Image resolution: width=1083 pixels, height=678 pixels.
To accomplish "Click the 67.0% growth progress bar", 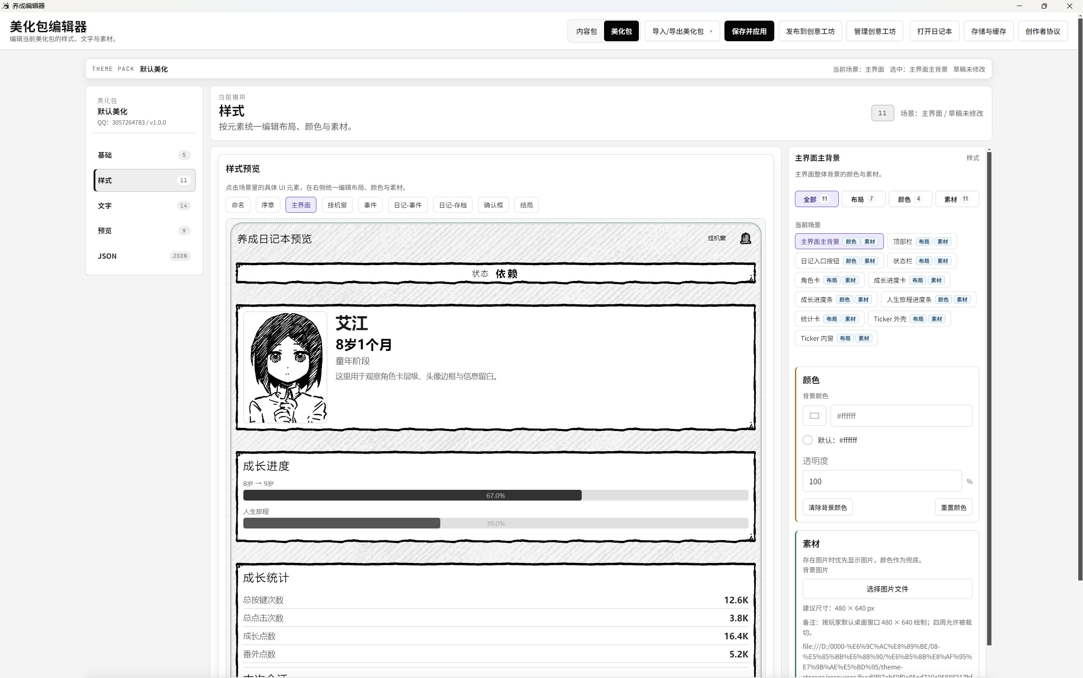I will (x=495, y=495).
